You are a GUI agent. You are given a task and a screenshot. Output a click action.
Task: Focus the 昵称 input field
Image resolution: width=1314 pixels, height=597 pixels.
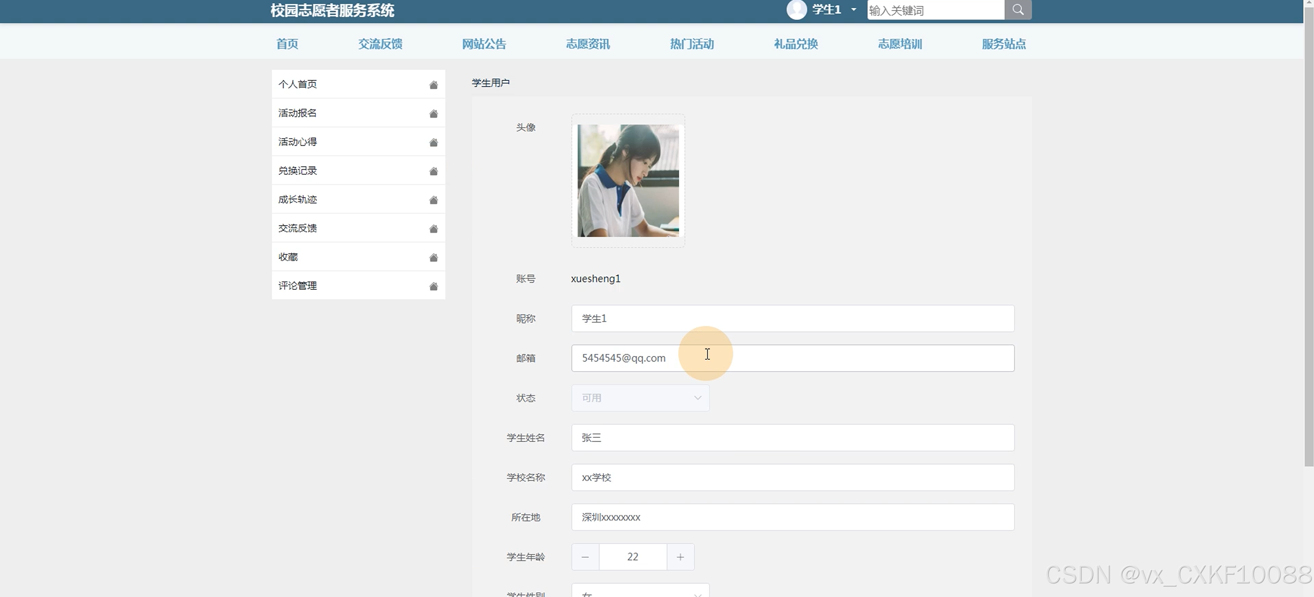[792, 319]
